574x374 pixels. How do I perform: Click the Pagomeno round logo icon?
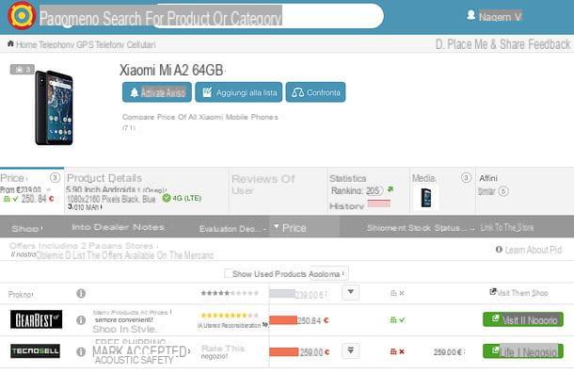[x=22, y=16]
